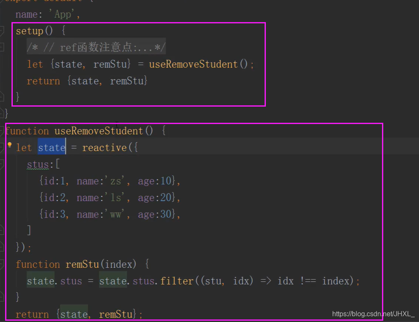This screenshot has width=419, height=322.
Task: Expand the folded ref函数注意点 comment gutter marker
Action: (x=2, y=48)
